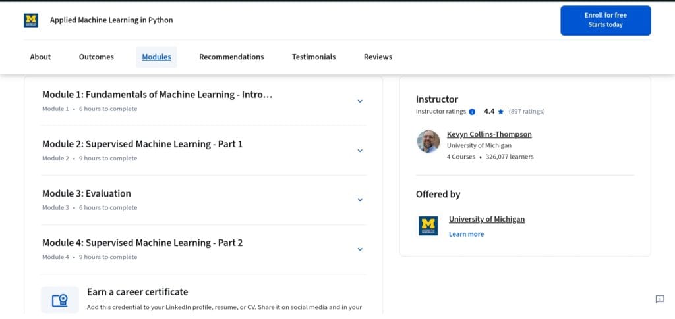
Task: Expand Module 1 chevron
Action: pos(360,101)
